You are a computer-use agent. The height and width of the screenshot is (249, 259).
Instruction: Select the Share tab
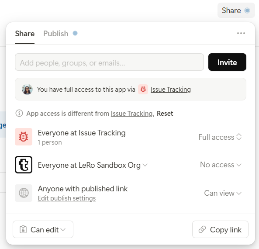(x=25, y=34)
